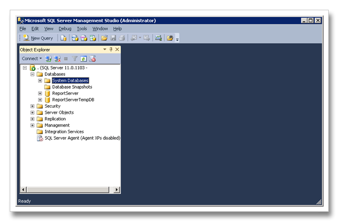
Task: Click the Stop square icon
Action: click(x=66, y=58)
